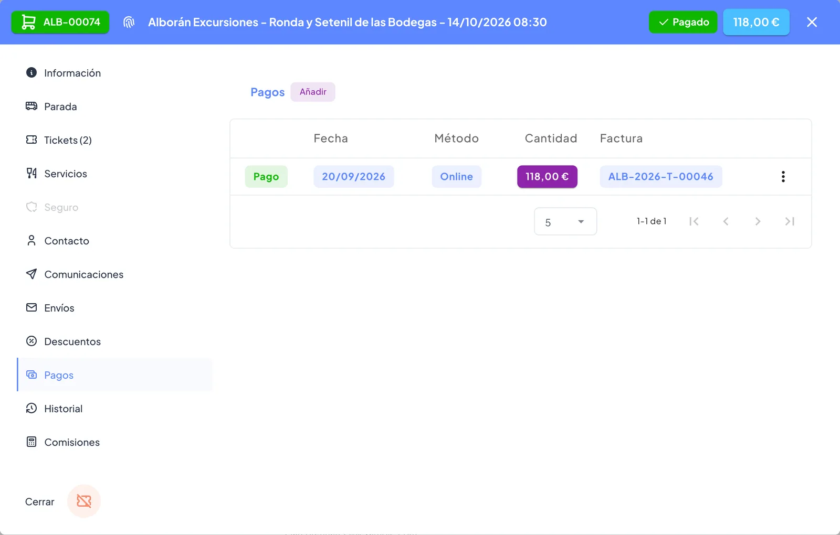Click the Método column header

[x=457, y=138]
